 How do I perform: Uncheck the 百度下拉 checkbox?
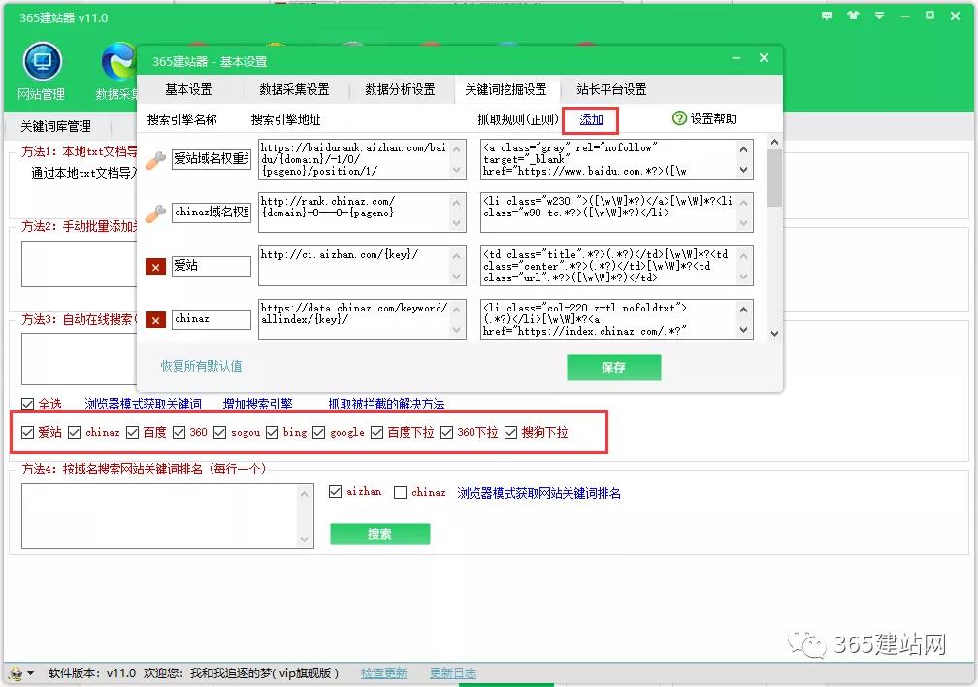[376, 432]
